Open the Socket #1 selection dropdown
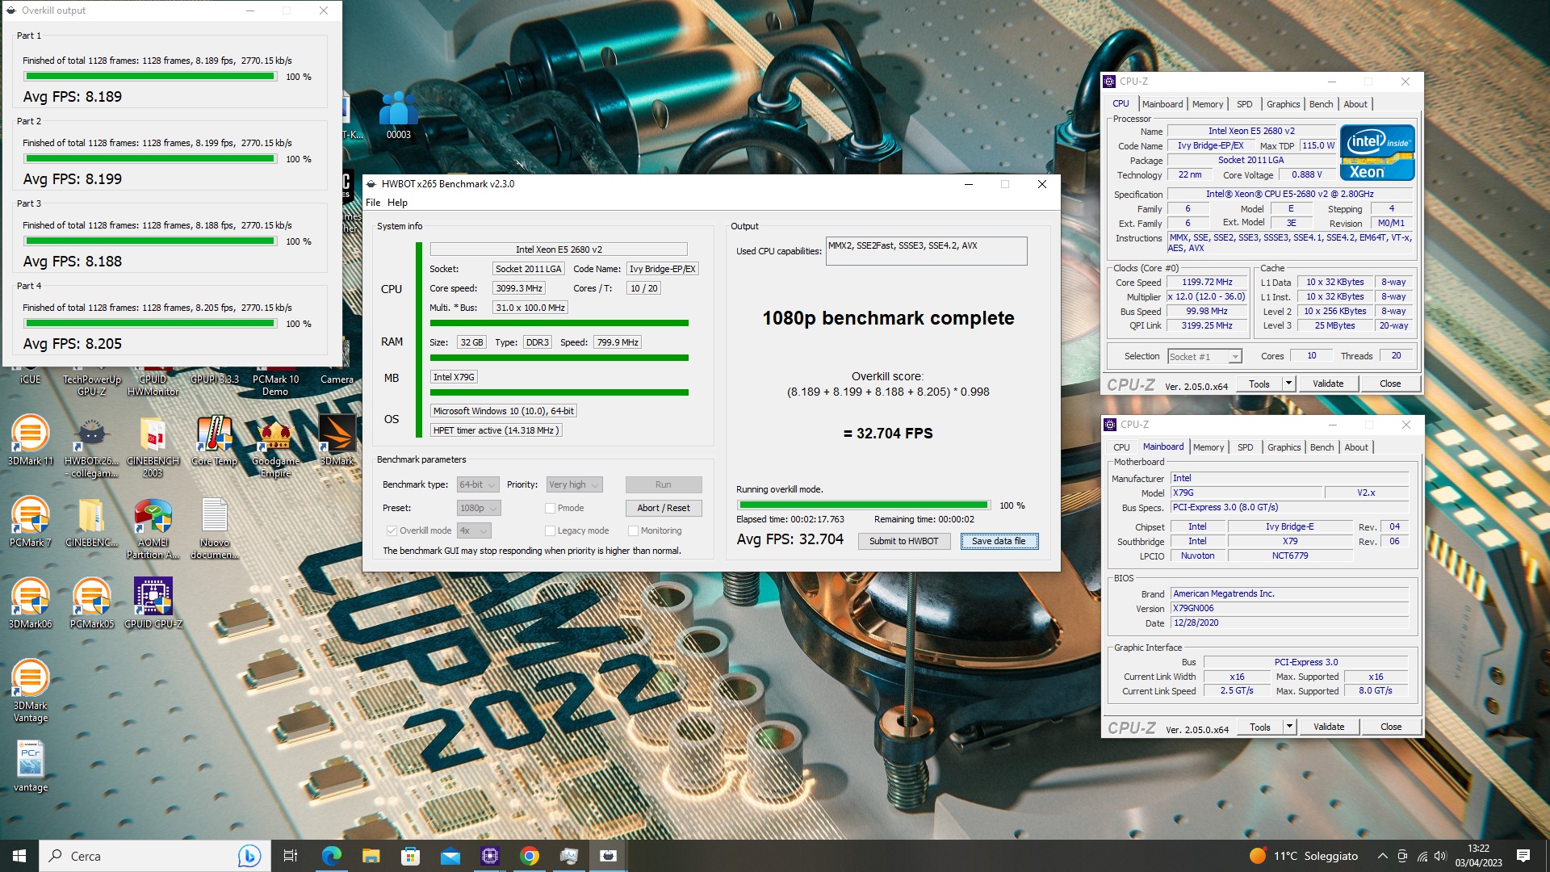The image size is (1550, 872). [x=1204, y=356]
